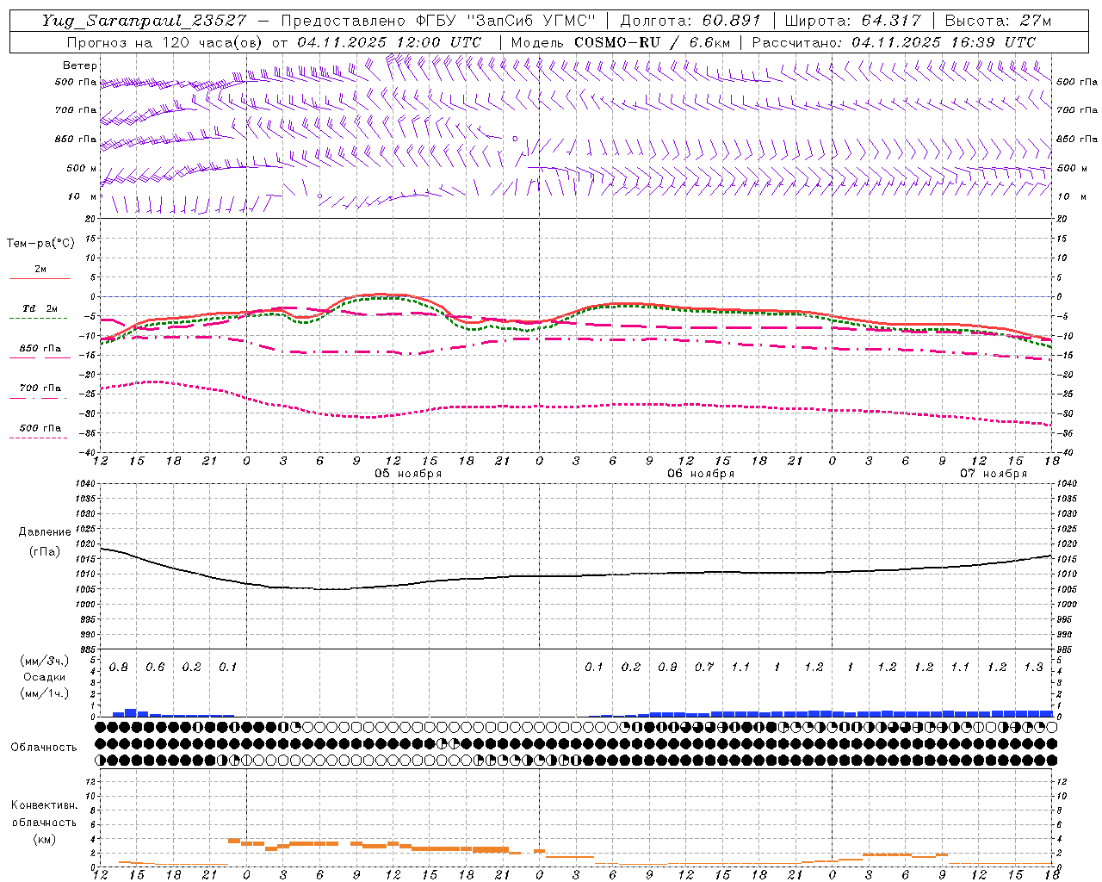Click the Осадки precipitation label

coord(45,677)
